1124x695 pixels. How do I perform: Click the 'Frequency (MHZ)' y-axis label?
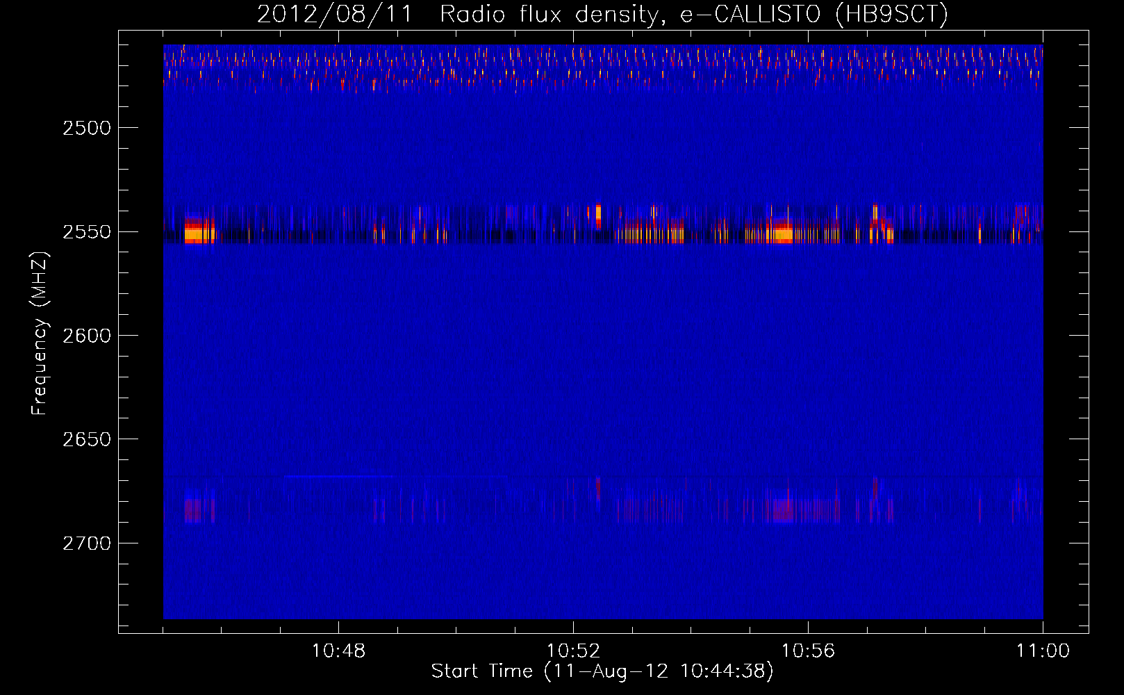click(x=40, y=334)
